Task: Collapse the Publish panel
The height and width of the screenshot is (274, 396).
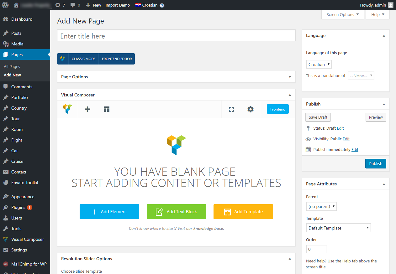Action: click(384, 104)
